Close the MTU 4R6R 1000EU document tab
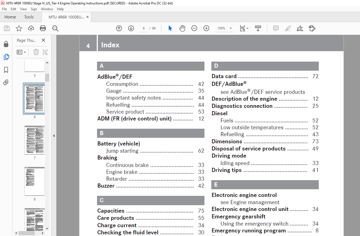This screenshot has height=236, width=360. [x=88, y=17]
